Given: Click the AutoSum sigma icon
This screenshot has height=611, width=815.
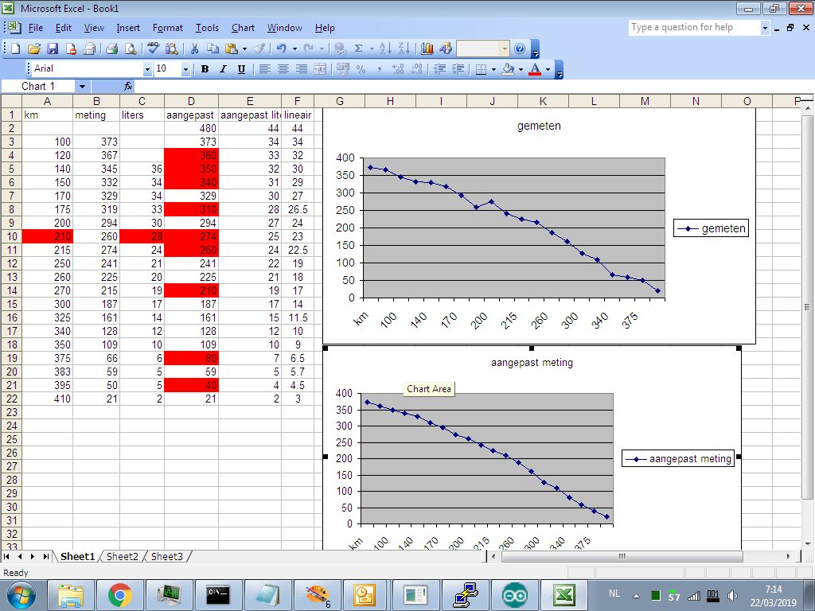Looking at the screenshot, I should 358,49.
